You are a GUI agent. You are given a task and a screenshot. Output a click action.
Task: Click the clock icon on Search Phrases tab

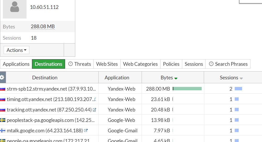click(x=211, y=64)
